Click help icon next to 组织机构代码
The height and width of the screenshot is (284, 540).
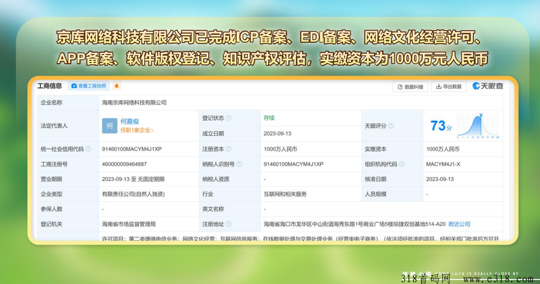point(402,164)
